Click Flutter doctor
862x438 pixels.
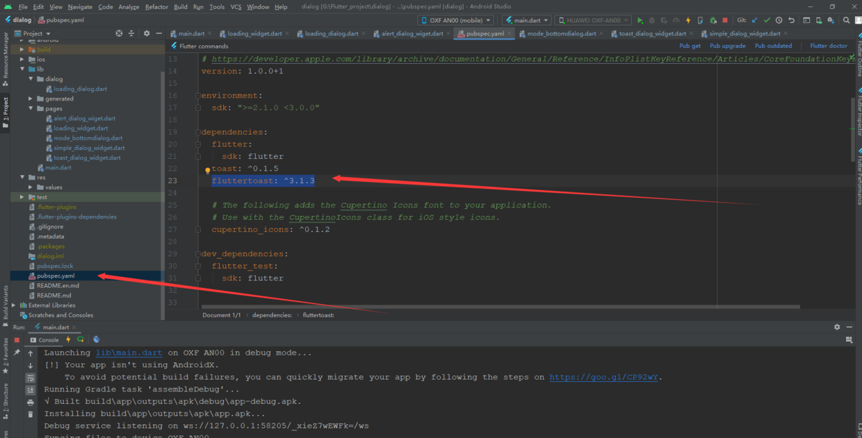coord(829,46)
